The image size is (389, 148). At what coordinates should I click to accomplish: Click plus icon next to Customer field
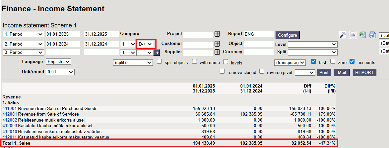[x=217, y=44]
